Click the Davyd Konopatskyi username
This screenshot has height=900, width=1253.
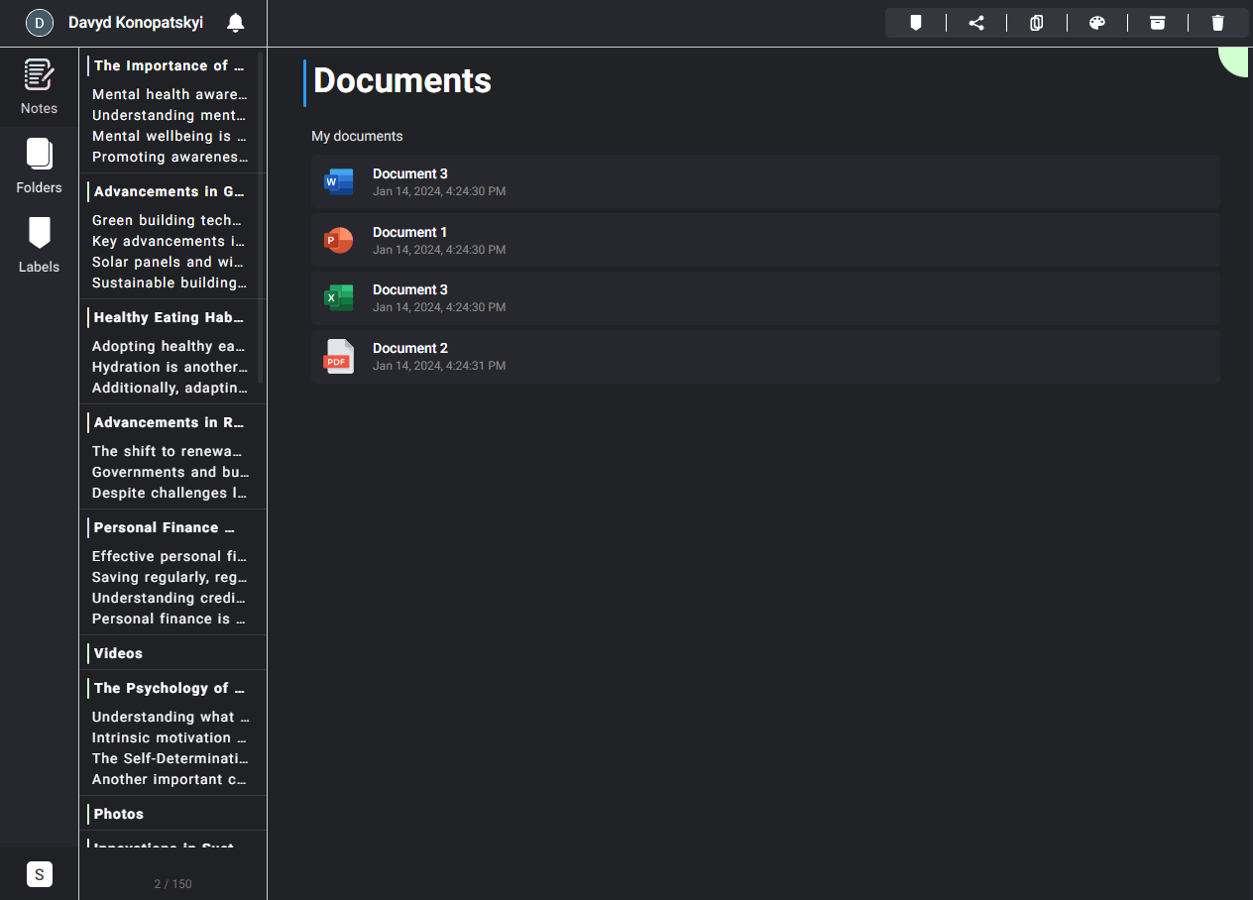[136, 23]
